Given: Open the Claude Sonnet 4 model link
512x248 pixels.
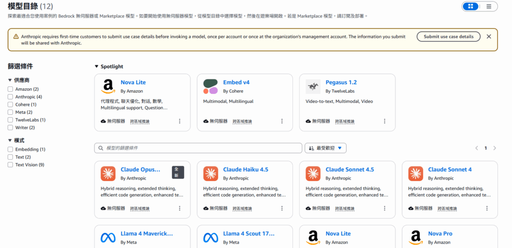Looking at the screenshot, I should [449, 170].
